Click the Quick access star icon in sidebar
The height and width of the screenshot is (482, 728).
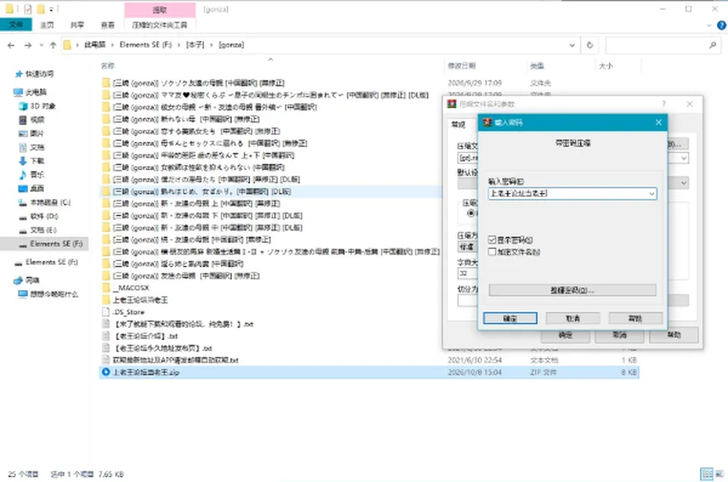click(18, 74)
